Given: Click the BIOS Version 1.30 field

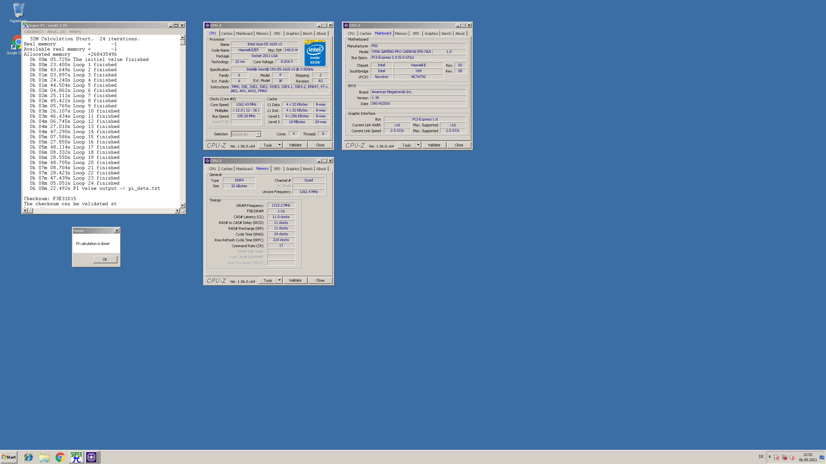Looking at the screenshot, I should pyautogui.click(x=418, y=98).
